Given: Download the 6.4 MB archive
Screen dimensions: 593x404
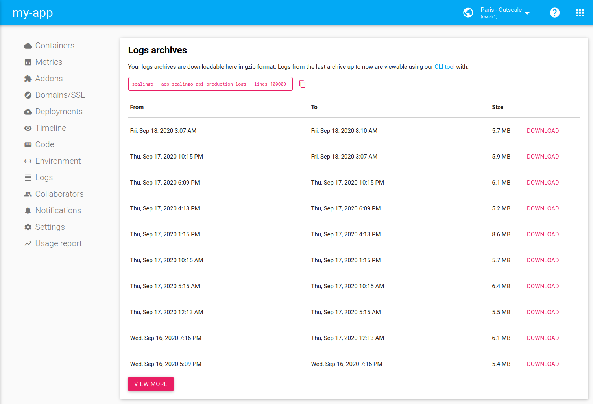Looking at the screenshot, I should point(543,286).
